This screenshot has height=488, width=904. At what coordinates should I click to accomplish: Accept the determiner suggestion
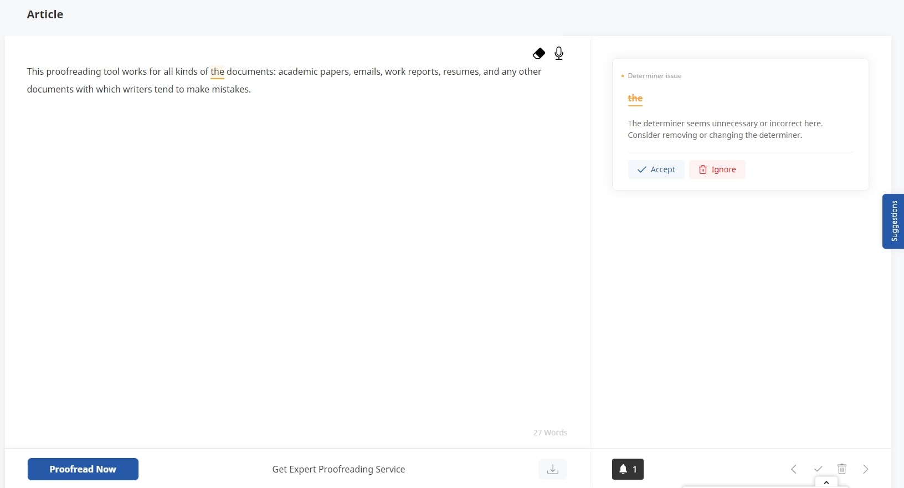656,169
